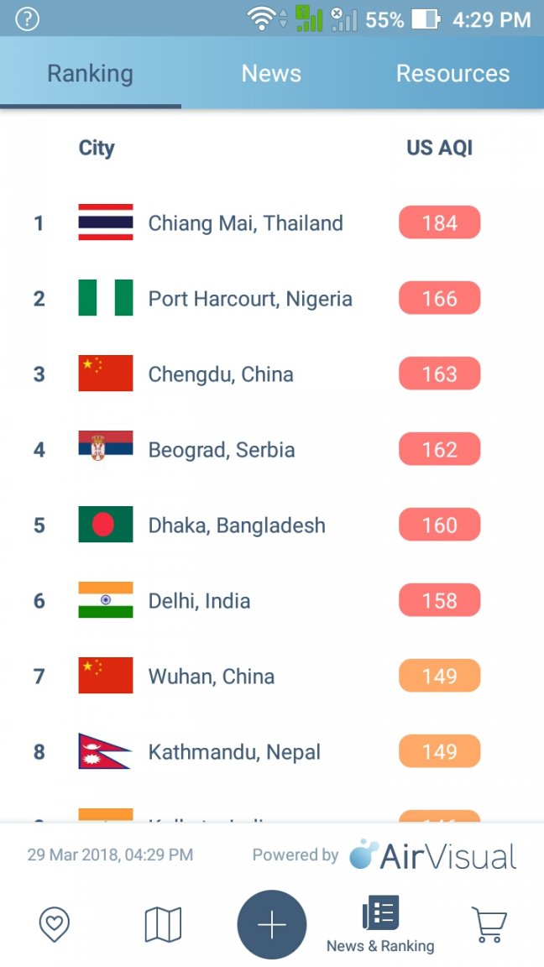544x967 pixels.
Task: Tap the favorites heart pin icon
Action: [x=55, y=925]
